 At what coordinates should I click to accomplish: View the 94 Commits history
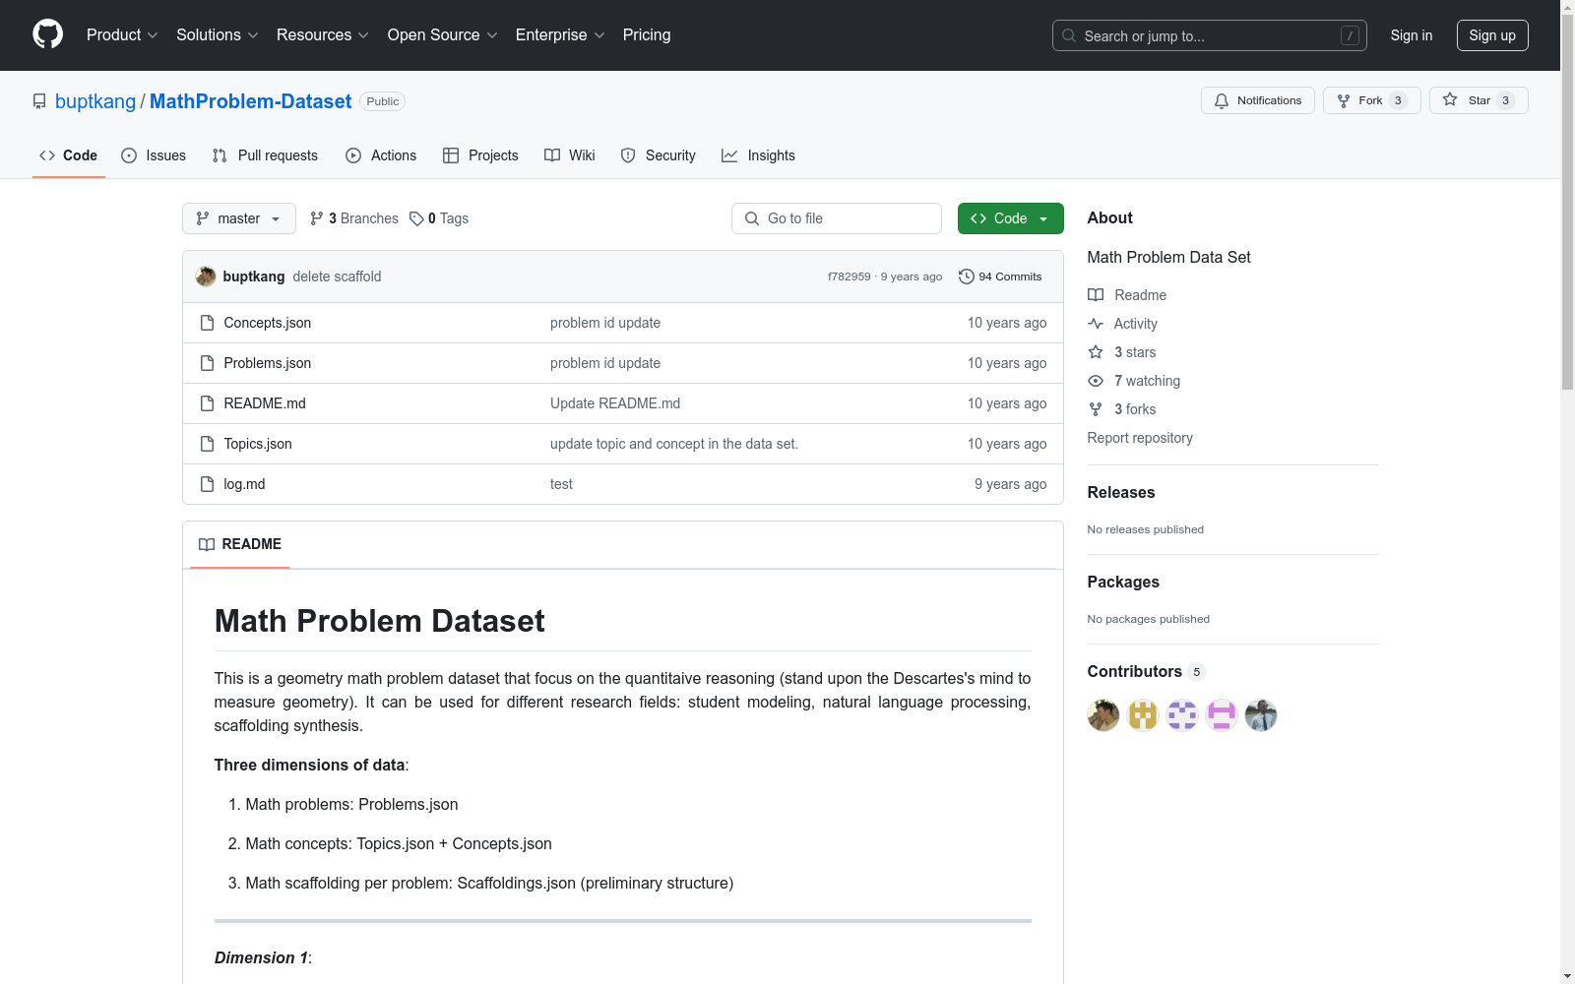click(1000, 277)
